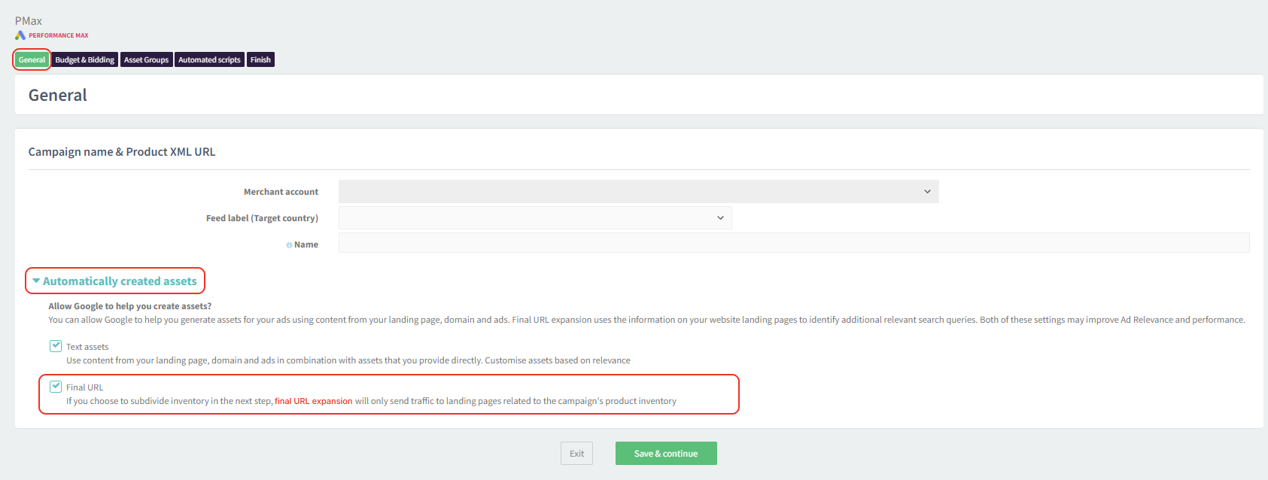Open the Feed label target country dropdown
Image resolution: width=1268 pixels, height=480 pixels.
coord(534,218)
